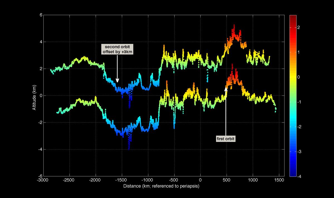This screenshot has height=198, width=334.
Task: Click the red peak of the upper orbit trace
Action: point(234,27)
